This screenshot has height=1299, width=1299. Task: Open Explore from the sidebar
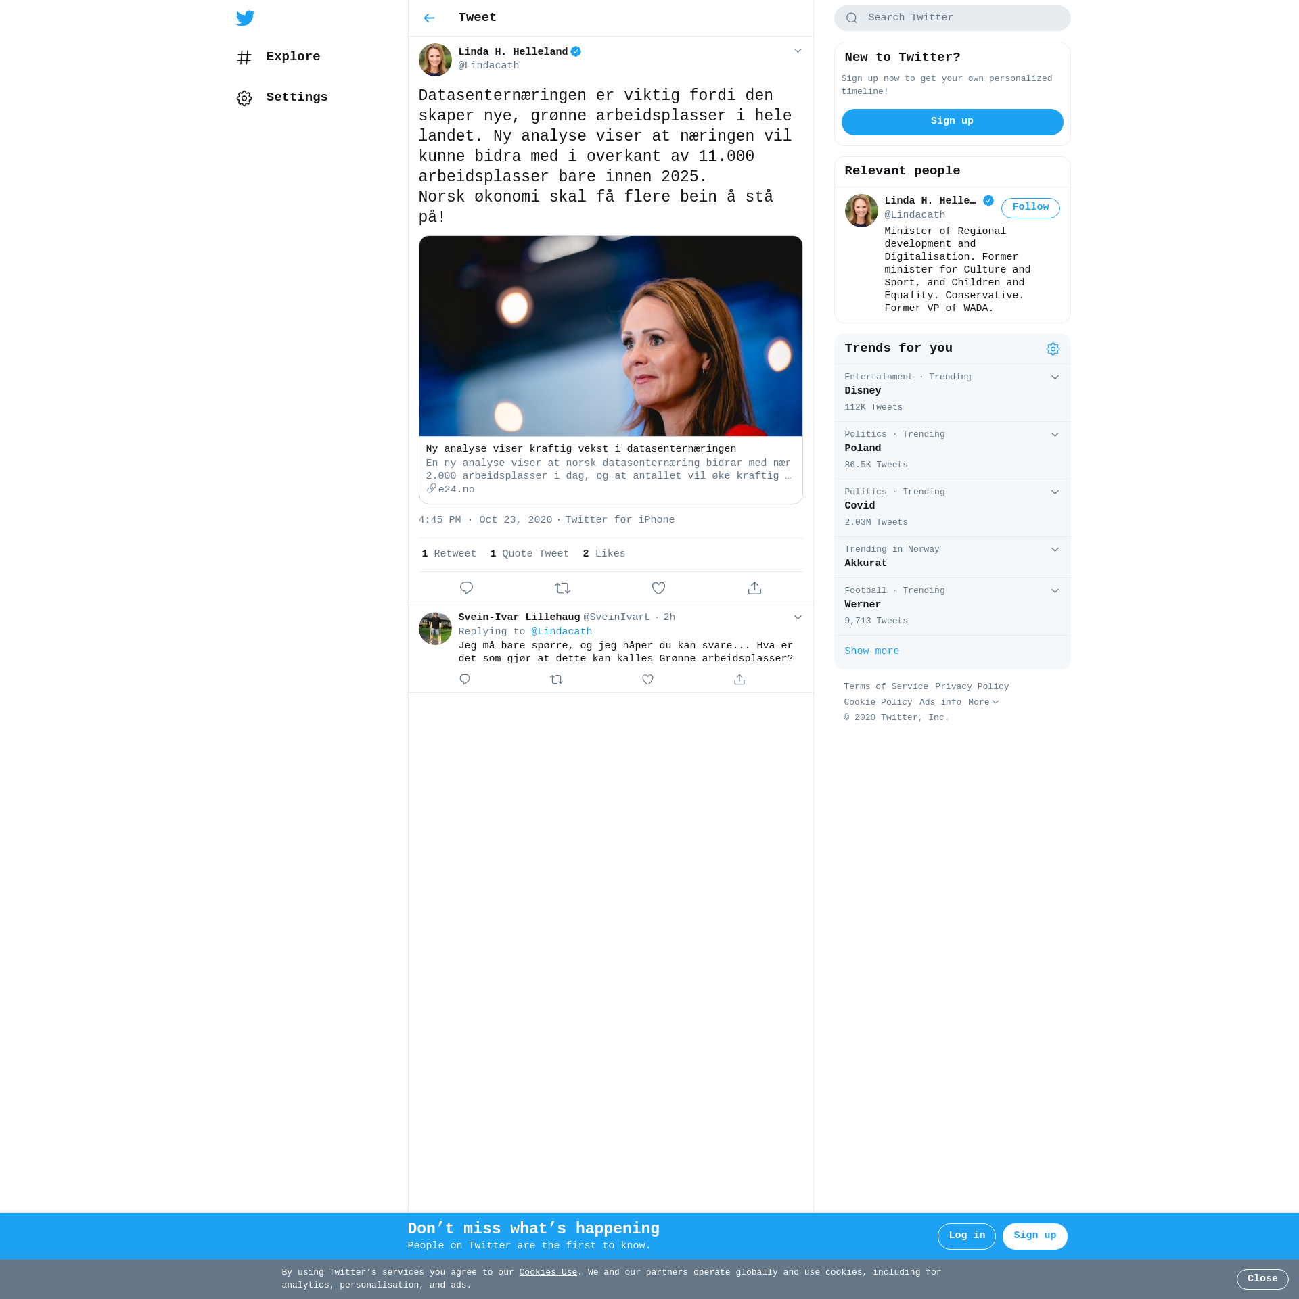279,57
